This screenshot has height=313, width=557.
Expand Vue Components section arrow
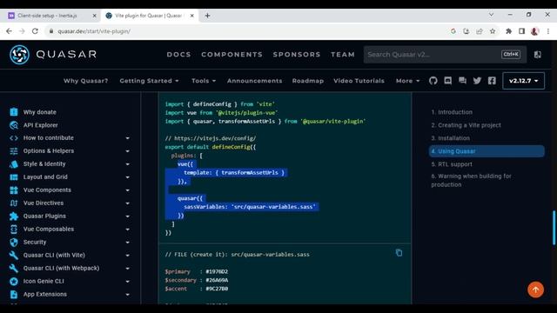point(128,190)
